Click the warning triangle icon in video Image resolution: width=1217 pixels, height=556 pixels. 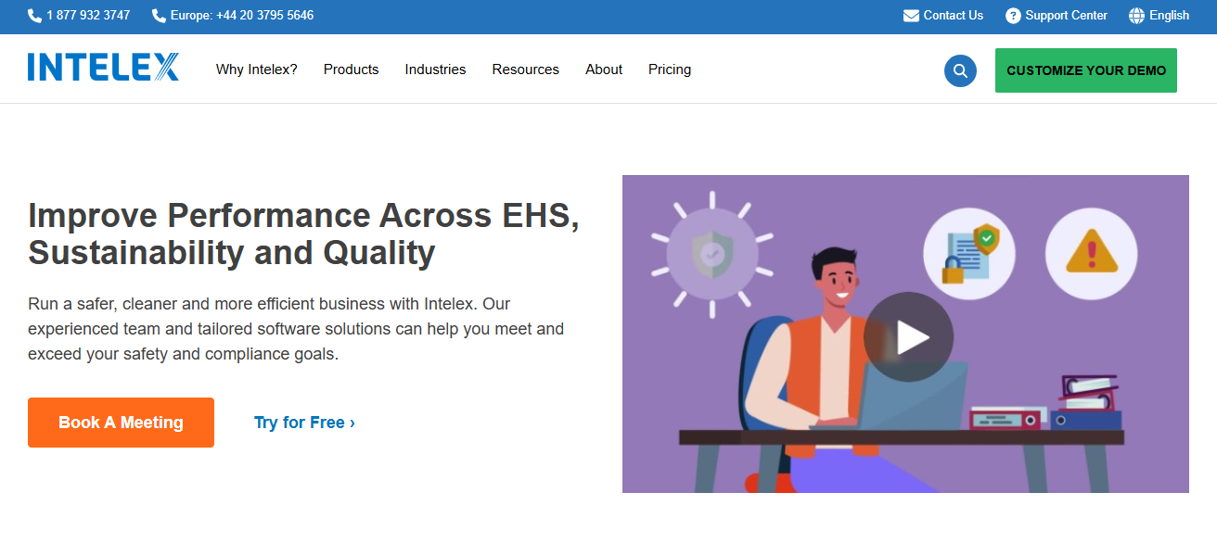(x=1091, y=253)
